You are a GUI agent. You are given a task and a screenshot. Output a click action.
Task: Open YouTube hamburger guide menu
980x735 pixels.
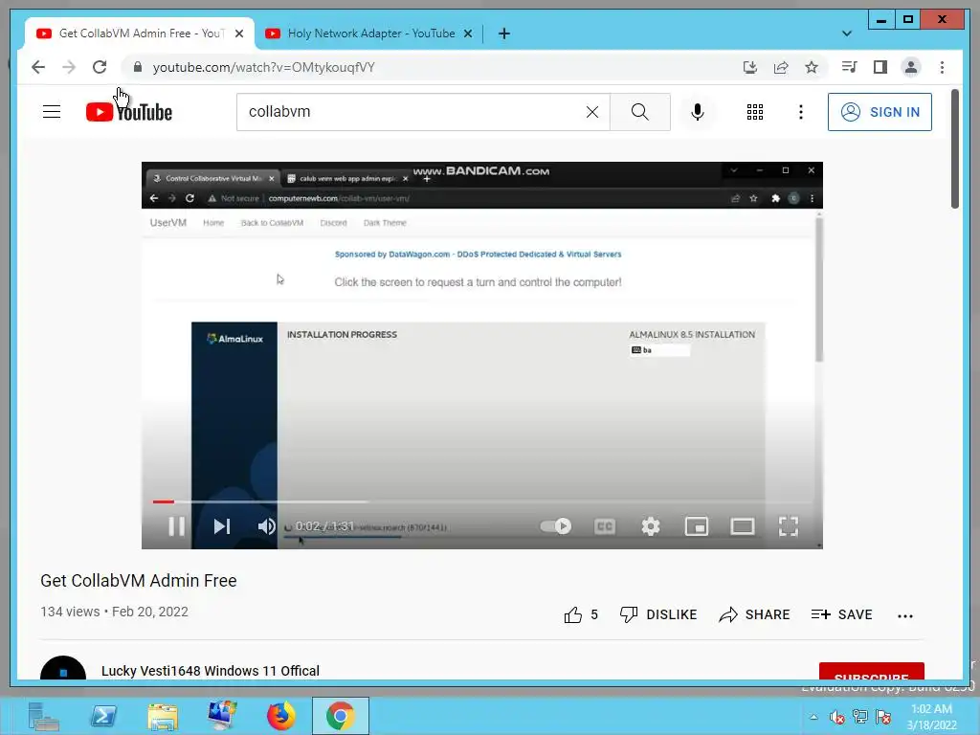[52, 112]
